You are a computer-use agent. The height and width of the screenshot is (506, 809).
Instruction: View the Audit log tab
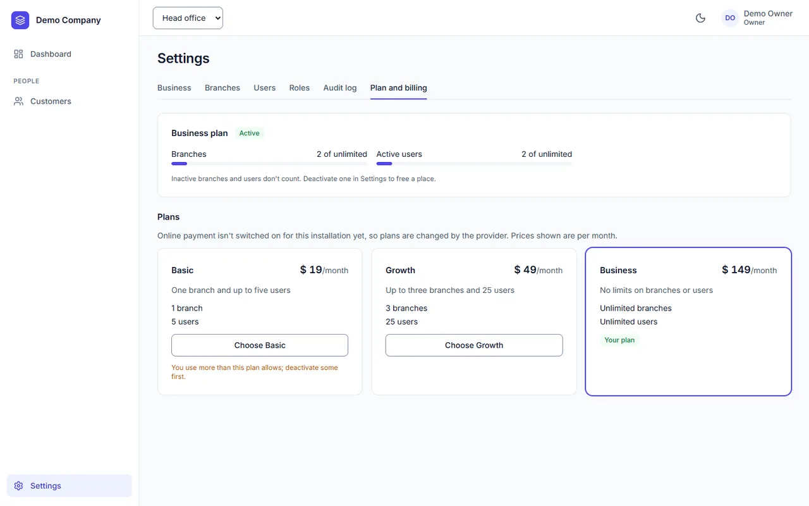click(x=340, y=88)
